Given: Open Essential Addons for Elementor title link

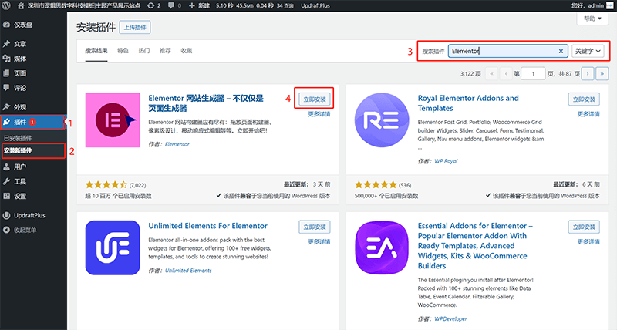Looking at the screenshot, I should [475, 246].
